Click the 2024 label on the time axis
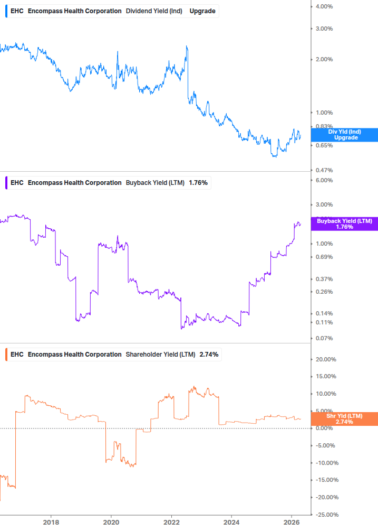Screen dimensions: 378x531 click(x=231, y=521)
